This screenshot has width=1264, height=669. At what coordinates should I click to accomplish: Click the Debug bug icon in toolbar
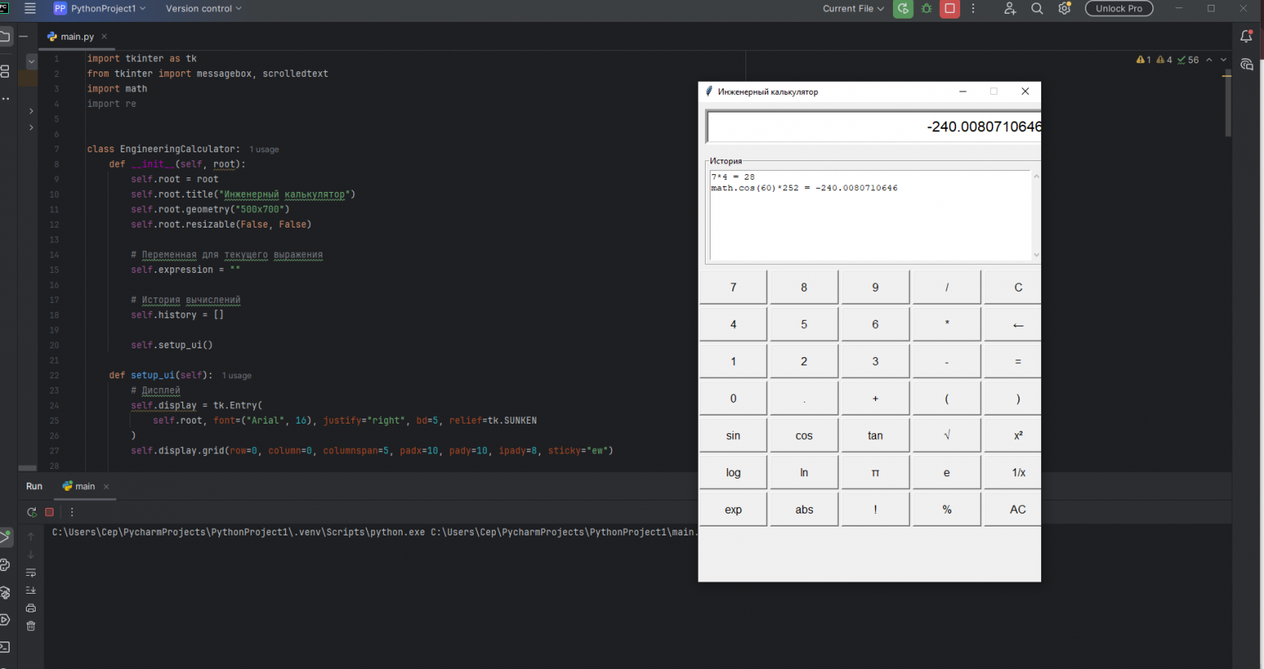[926, 9]
